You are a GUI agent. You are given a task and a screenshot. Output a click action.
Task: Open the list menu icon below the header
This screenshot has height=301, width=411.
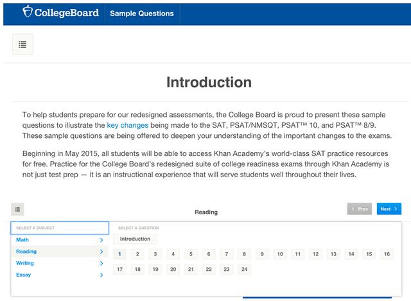click(x=22, y=44)
